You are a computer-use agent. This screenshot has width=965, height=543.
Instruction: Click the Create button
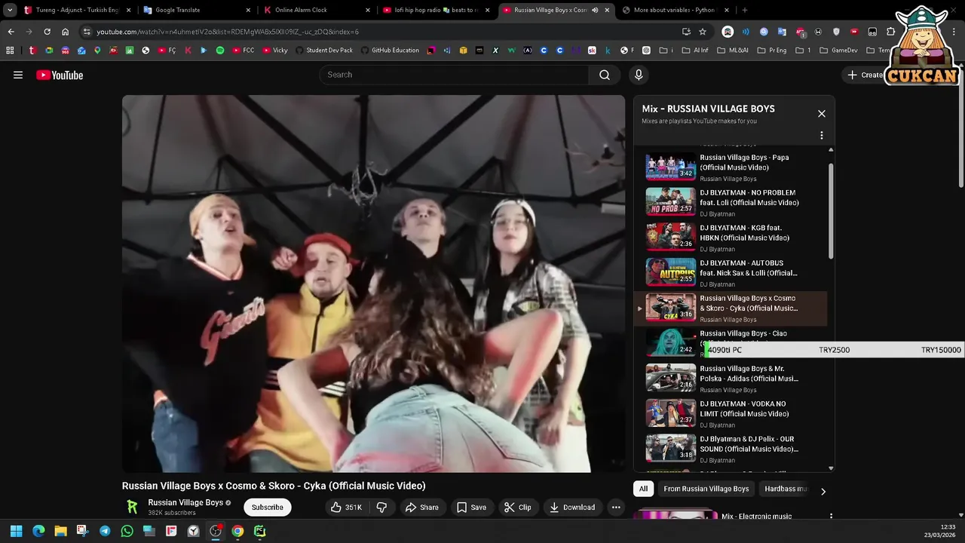(x=865, y=75)
